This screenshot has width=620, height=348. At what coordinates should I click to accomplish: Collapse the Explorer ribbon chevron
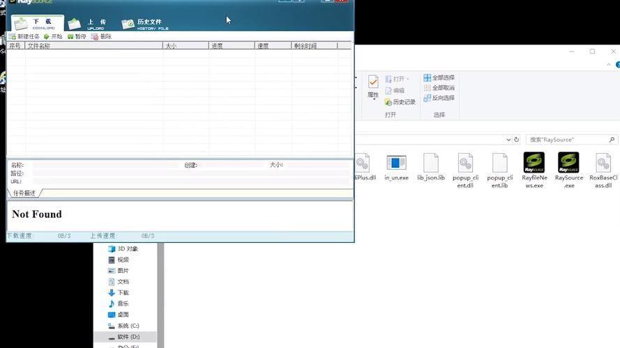(609, 65)
